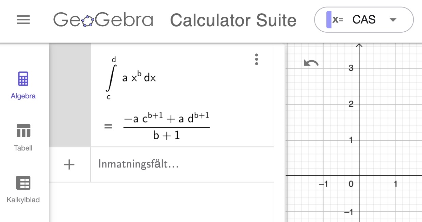Open the CAS app dropdown arrow
This screenshot has height=222, width=422.
coord(393,20)
